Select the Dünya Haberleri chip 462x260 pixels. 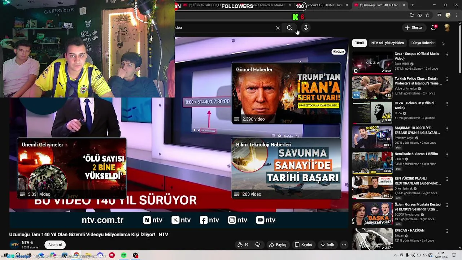(x=423, y=43)
